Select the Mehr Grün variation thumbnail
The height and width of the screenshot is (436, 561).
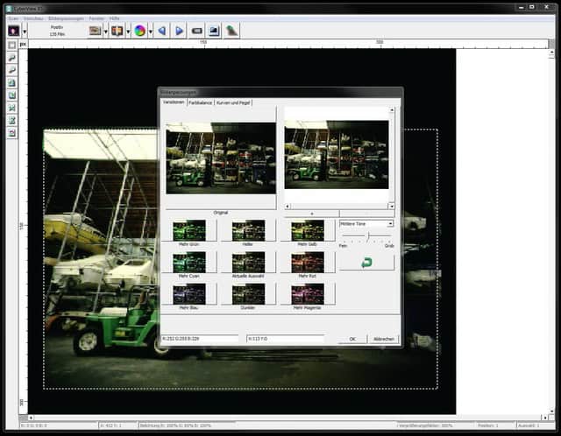point(188,230)
